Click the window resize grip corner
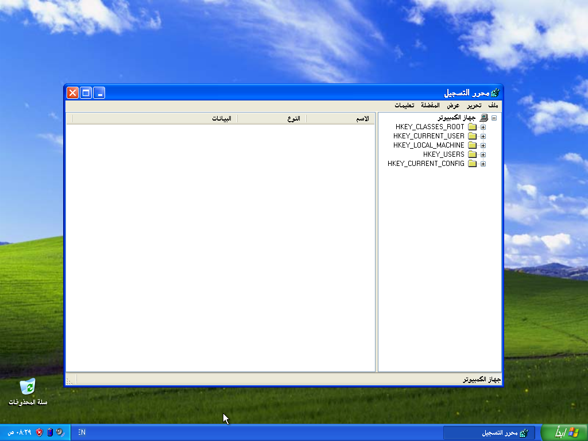The width and height of the screenshot is (588, 441). click(69, 381)
